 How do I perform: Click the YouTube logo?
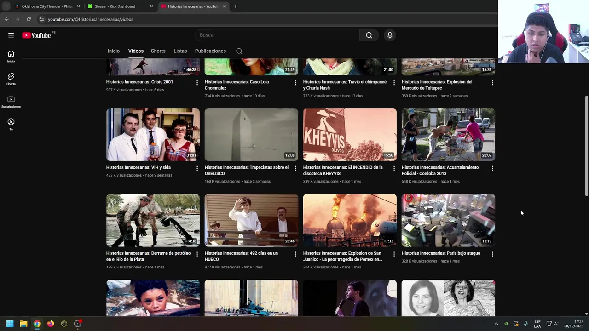(x=36, y=35)
